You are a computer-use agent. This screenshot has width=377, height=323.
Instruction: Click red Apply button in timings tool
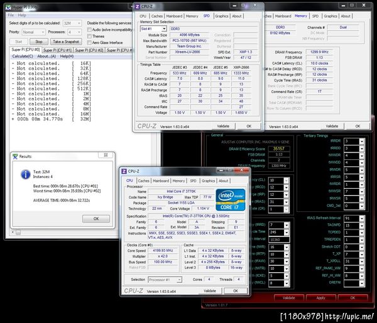pos(320,298)
